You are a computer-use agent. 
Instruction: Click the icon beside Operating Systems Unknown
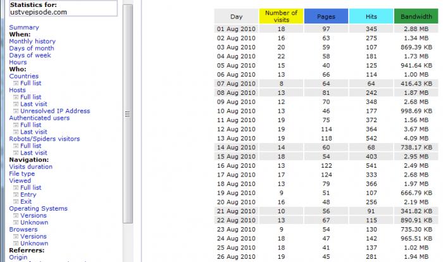pos(16,222)
